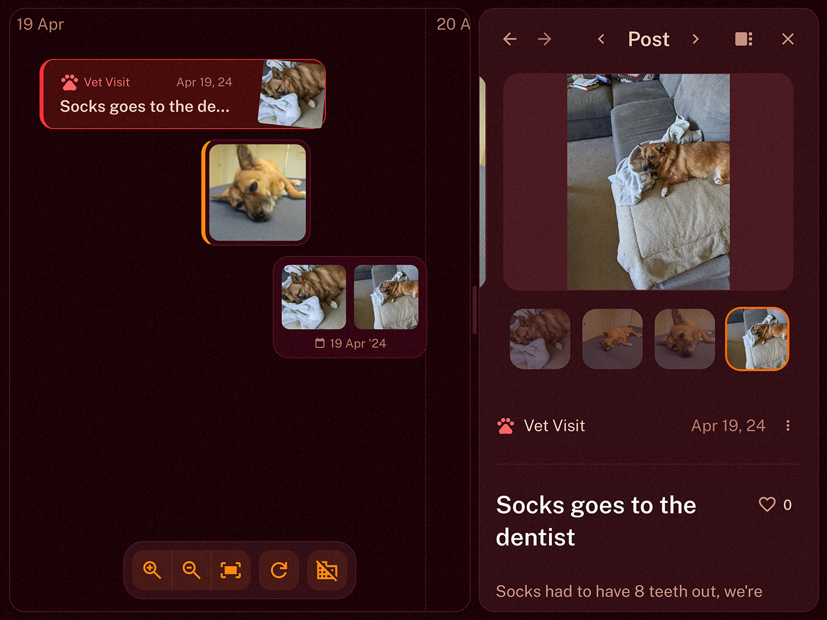Viewport: 827px width, 620px height.
Task: Toggle the images-hidden icon in toolbar
Action: click(x=327, y=570)
